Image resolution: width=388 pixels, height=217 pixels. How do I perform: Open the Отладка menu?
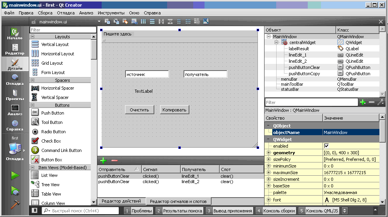tap(65, 13)
